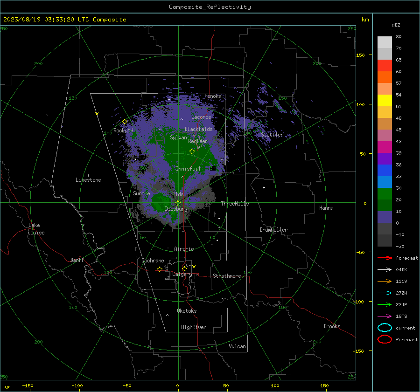Click the pink 42–45 dBZ color band
The height and width of the screenshot is (392, 420).
point(385,136)
